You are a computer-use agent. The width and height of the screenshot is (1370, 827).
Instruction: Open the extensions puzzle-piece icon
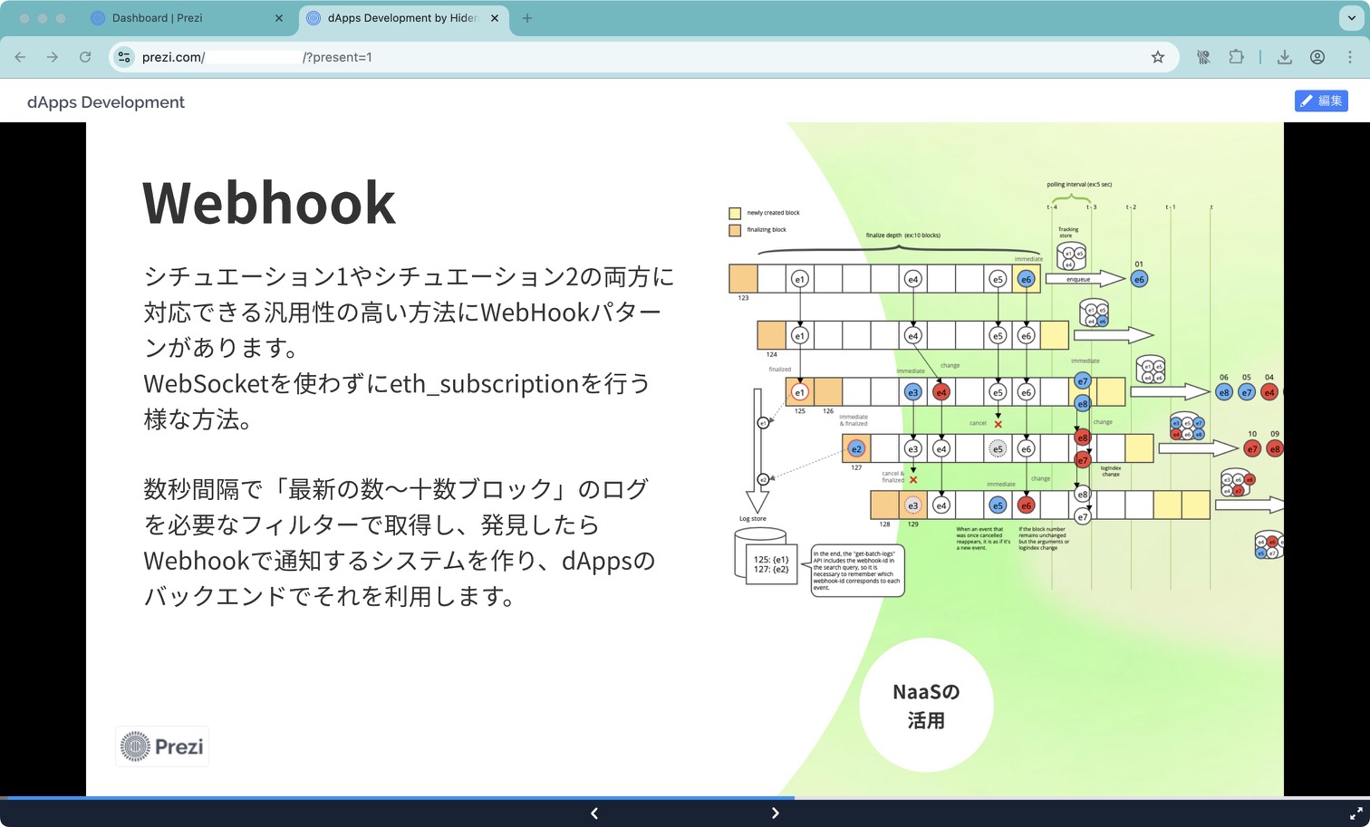pyautogui.click(x=1236, y=56)
